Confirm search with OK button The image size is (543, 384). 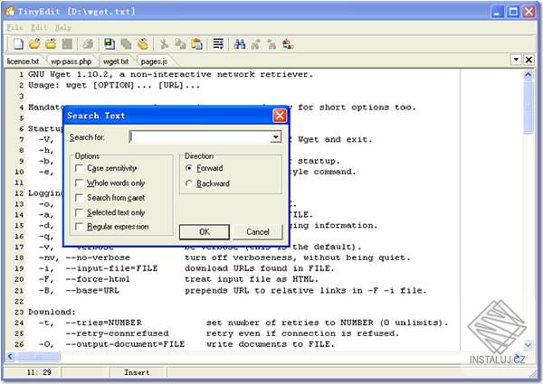pos(205,231)
